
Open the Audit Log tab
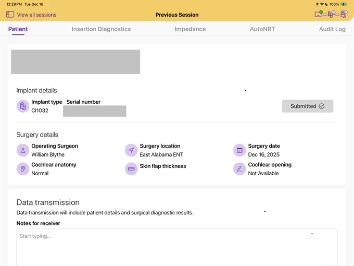(332, 29)
